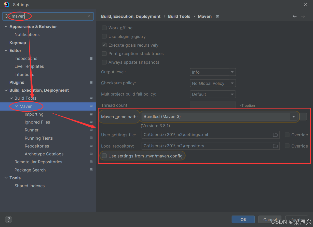The height and width of the screenshot is (227, 313).
Task: Open the Runner settings page
Action: [x=32, y=130]
